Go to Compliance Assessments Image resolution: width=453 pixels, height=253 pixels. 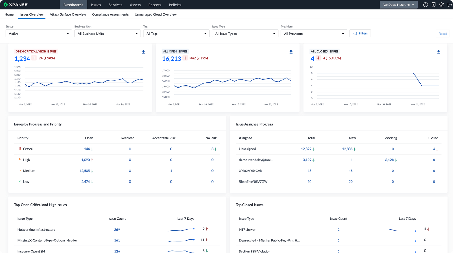tap(110, 14)
